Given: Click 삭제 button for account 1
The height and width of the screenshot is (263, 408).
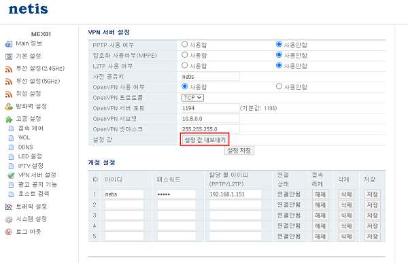Looking at the screenshot, I should pyautogui.click(x=346, y=194).
